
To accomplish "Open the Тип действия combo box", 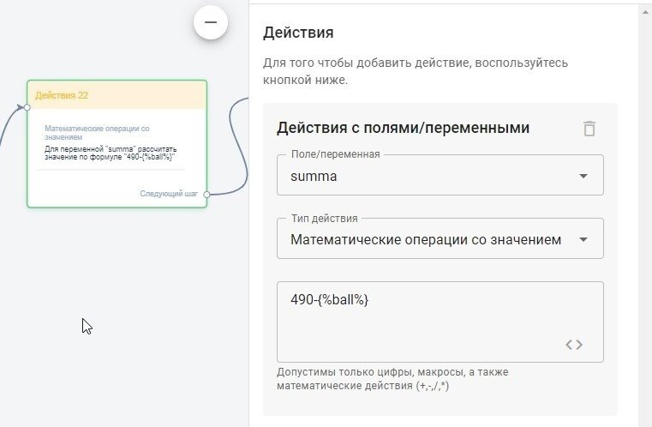I will 440,239.
